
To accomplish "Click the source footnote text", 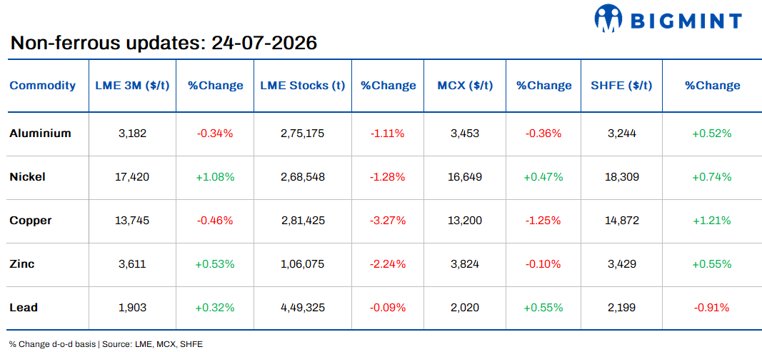I will pyautogui.click(x=106, y=343).
